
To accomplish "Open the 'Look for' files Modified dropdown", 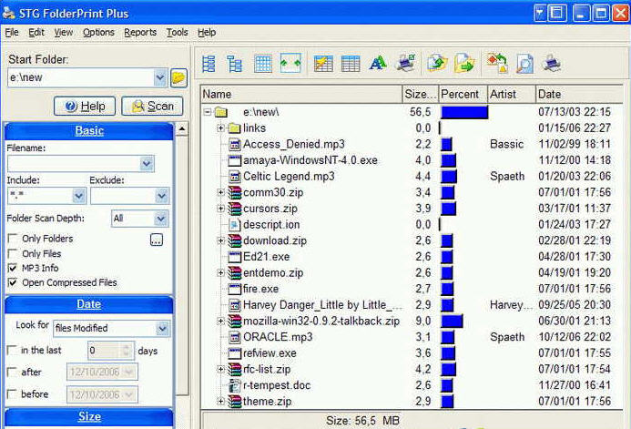I will (x=162, y=328).
